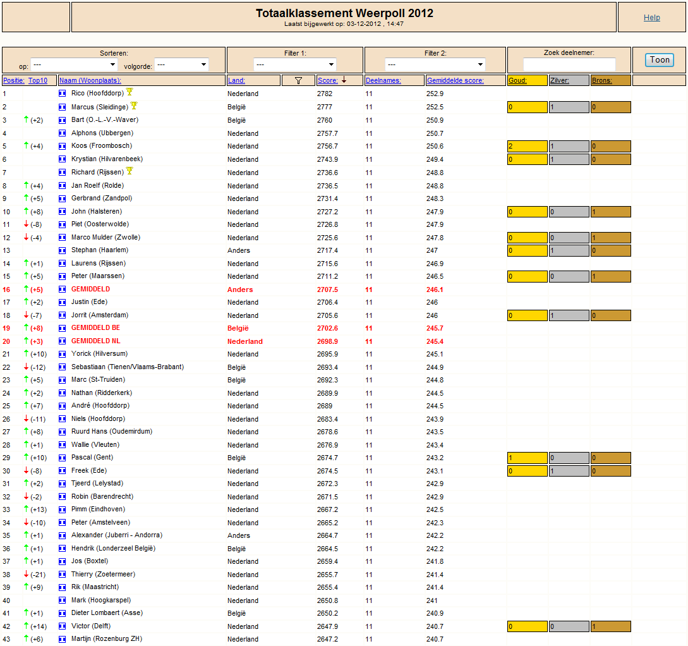Image resolution: width=688 pixels, height=646 pixels.
Task: Open the blue icon next to Bart (O.-L.-V.-Waver)
Action: coord(63,120)
